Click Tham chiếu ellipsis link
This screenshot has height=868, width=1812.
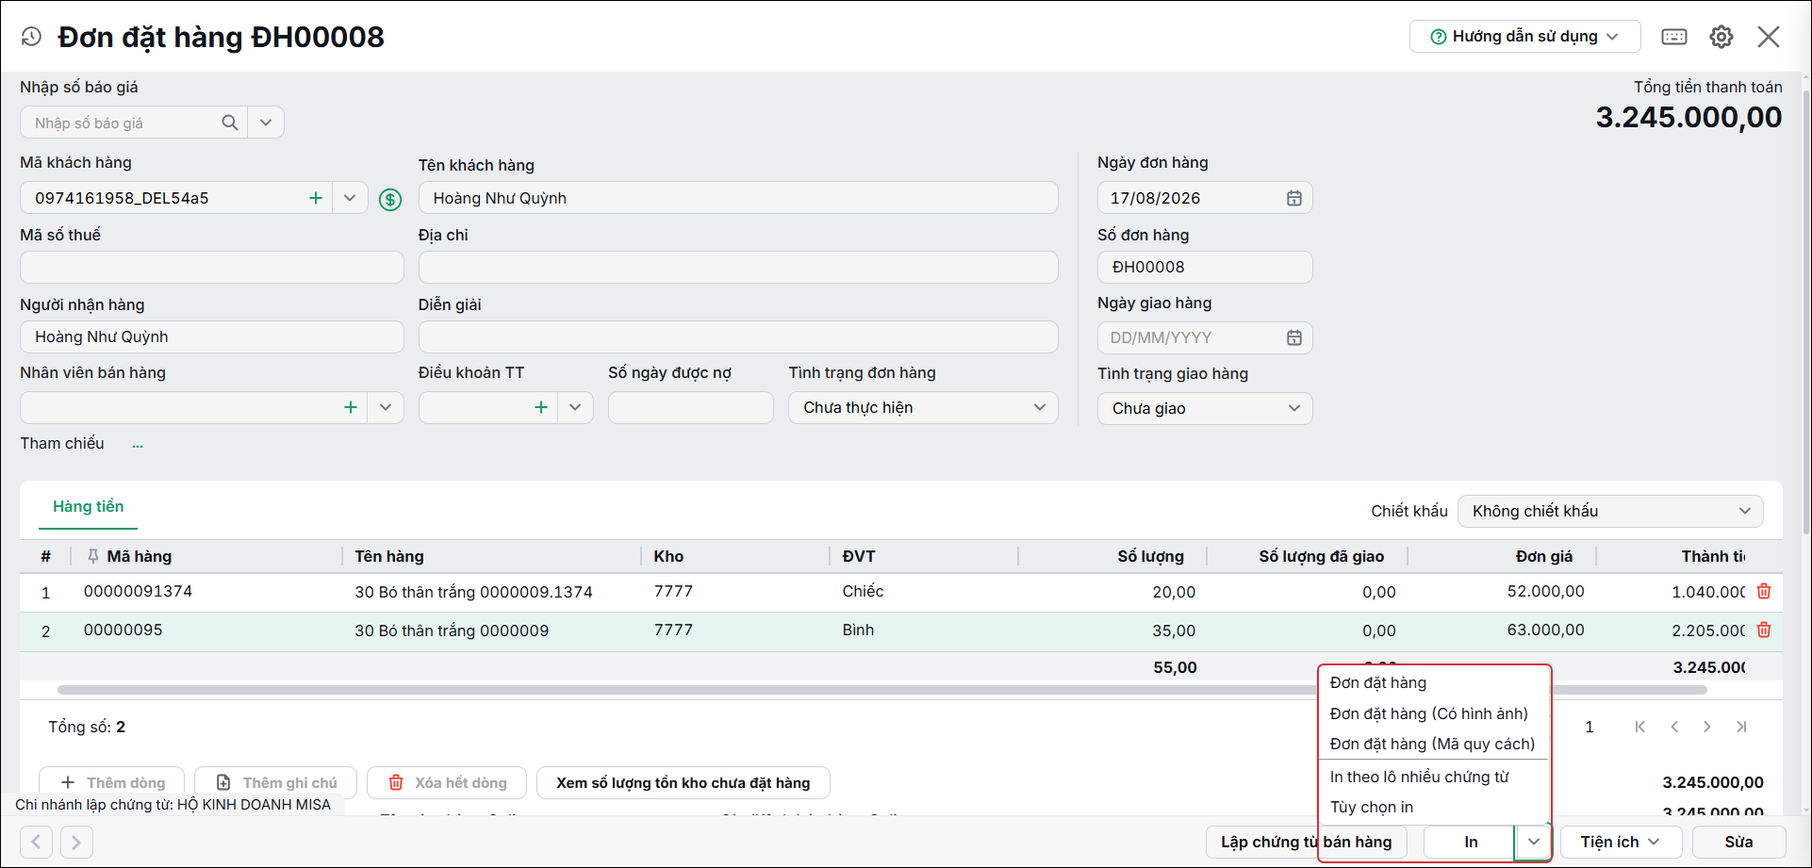point(138,444)
